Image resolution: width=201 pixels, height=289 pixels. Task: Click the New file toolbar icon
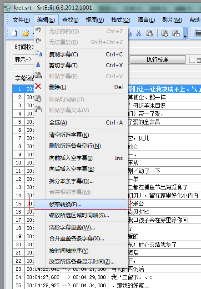pyautogui.click(x=15, y=33)
